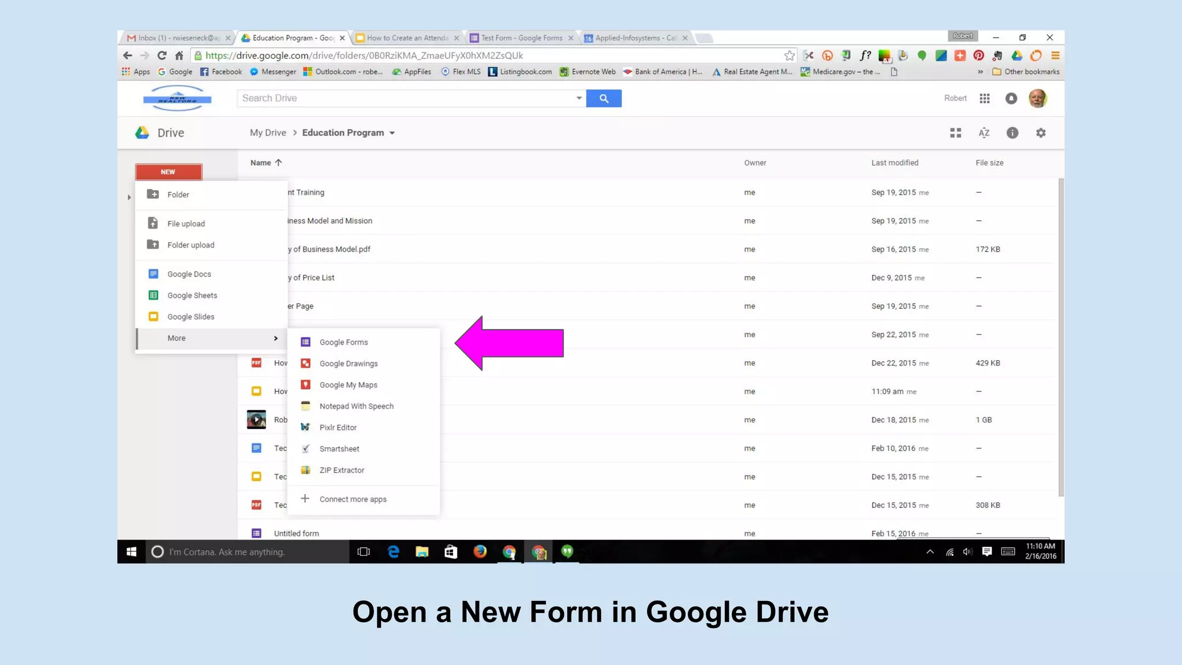Open the notifications bell icon
The image size is (1182, 665).
(1011, 99)
